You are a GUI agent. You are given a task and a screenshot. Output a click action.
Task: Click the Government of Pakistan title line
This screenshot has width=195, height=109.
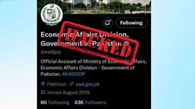coord(81,44)
